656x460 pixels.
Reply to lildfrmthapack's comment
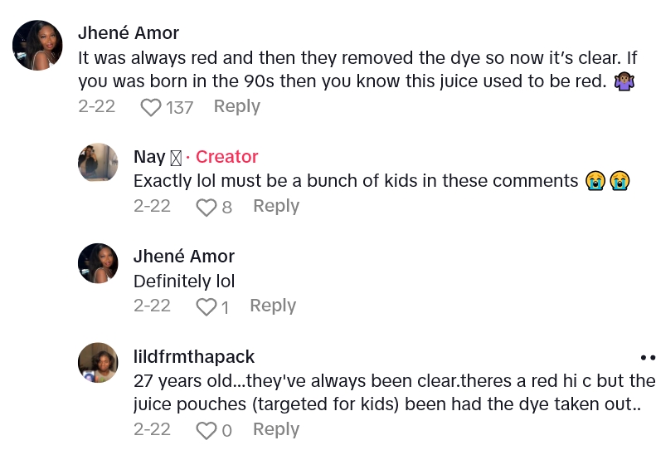[275, 429]
